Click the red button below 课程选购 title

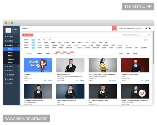28,35
